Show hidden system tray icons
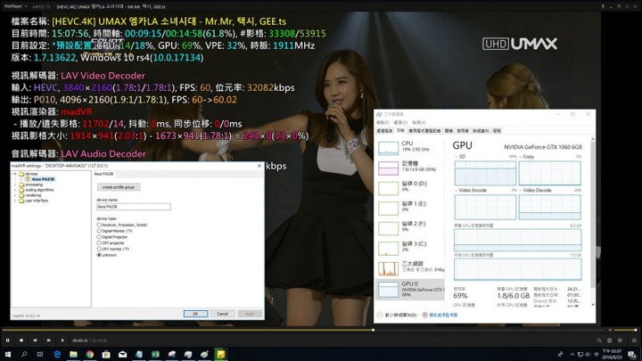642x361 pixels. click(572, 355)
